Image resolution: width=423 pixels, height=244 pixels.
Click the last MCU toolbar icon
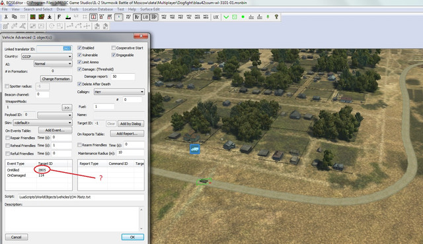click(206, 17)
